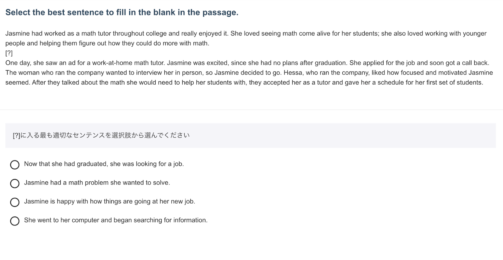
Task: Select the "Now that she had graduated" radio button
Action: 15,165
